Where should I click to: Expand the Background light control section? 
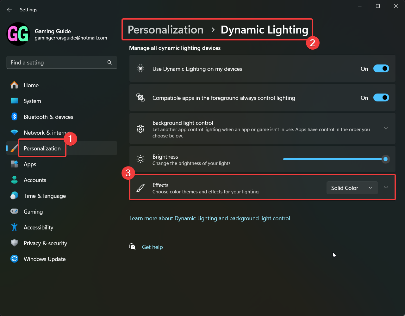tap(386, 129)
